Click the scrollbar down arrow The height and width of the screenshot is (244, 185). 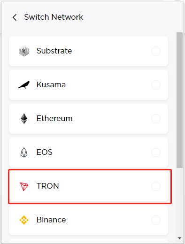[x=179, y=238]
